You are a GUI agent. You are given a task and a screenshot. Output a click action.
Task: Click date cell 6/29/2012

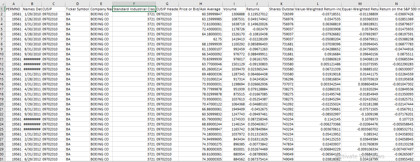point(32,159)
